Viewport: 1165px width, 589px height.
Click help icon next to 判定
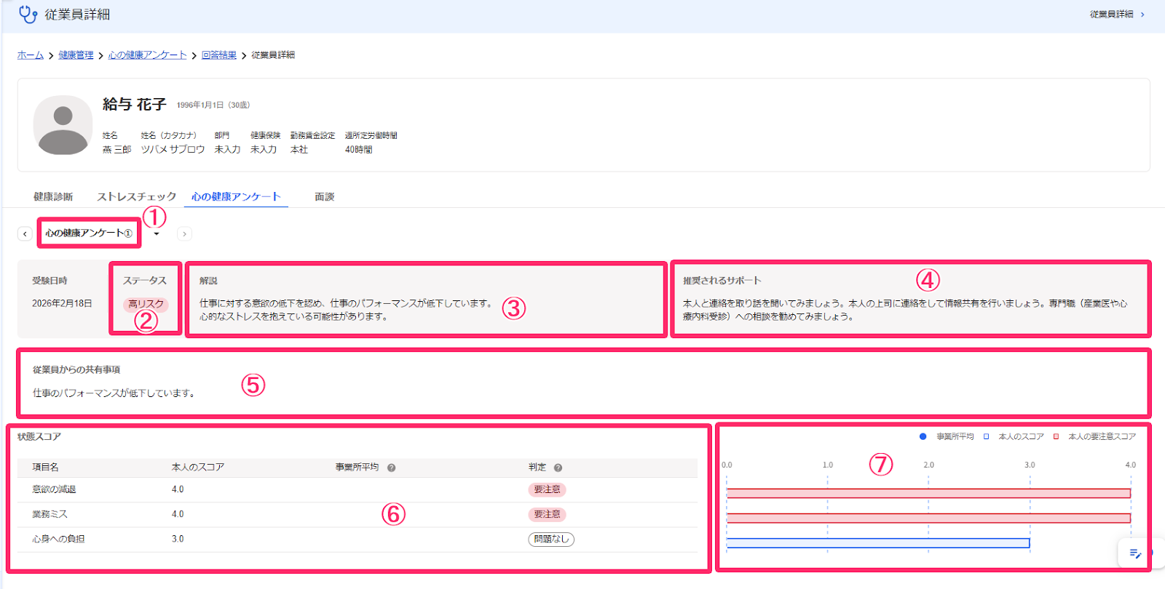[558, 468]
